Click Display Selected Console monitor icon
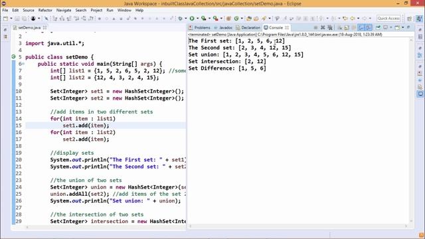Viewport: 425px width, 239px height. [385, 27]
